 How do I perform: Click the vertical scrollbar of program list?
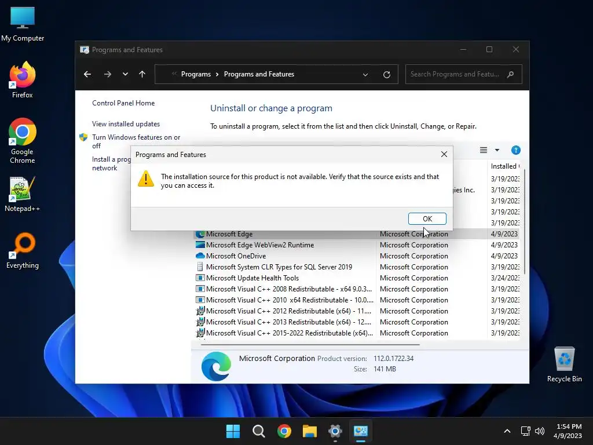coord(525,221)
